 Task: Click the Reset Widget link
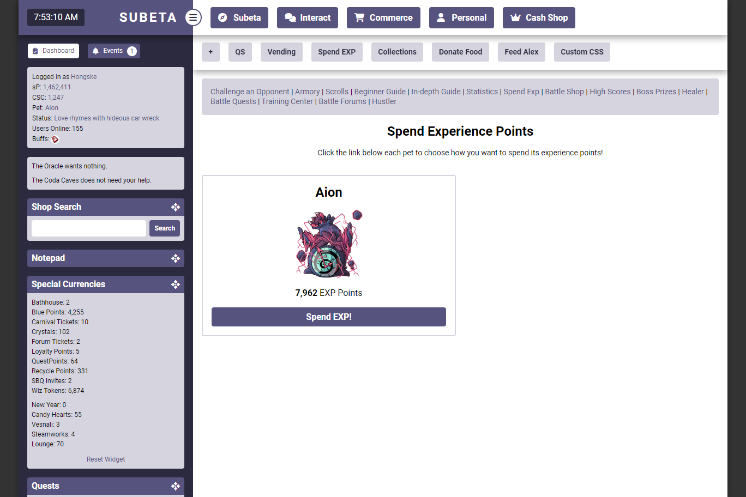(x=106, y=459)
